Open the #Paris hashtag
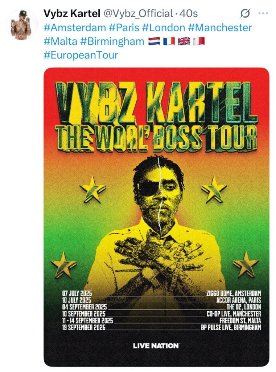Image resolution: width=276 pixels, height=372 pixels. [124, 28]
